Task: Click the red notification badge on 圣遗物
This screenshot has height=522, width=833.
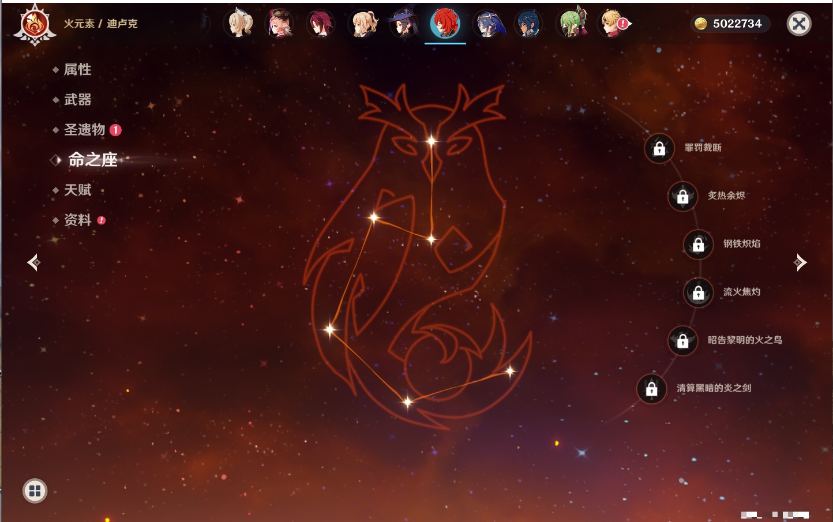Action: pyautogui.click(x=115, y=130)
